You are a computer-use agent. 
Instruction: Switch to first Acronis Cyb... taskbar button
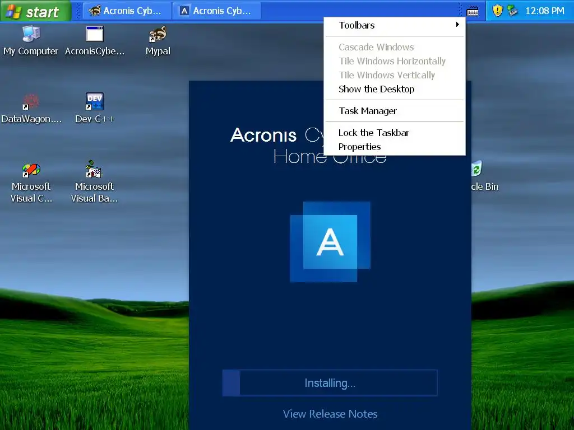127,11
